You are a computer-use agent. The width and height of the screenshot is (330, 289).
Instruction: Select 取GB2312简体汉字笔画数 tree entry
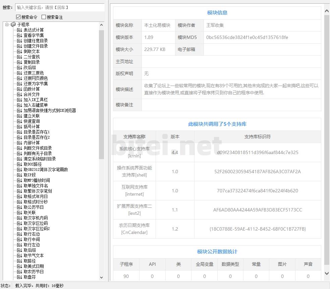point(46,170)
